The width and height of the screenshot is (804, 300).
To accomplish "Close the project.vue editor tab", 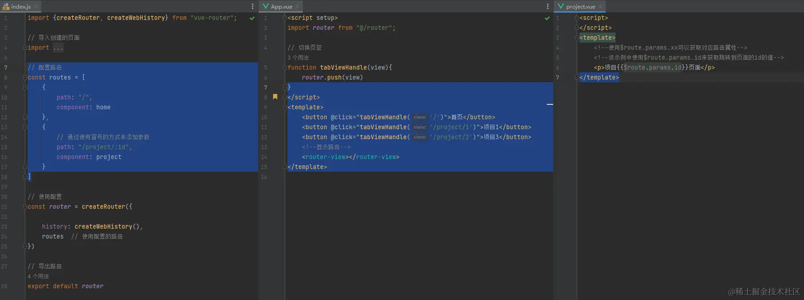I will (x=600, y=6).
